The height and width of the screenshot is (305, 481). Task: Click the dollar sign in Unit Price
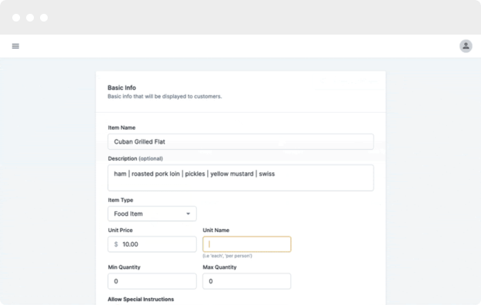[x=116, y=244]
